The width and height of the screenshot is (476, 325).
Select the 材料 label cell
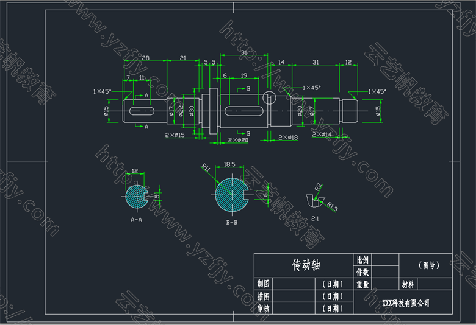[x=408, y=284]
